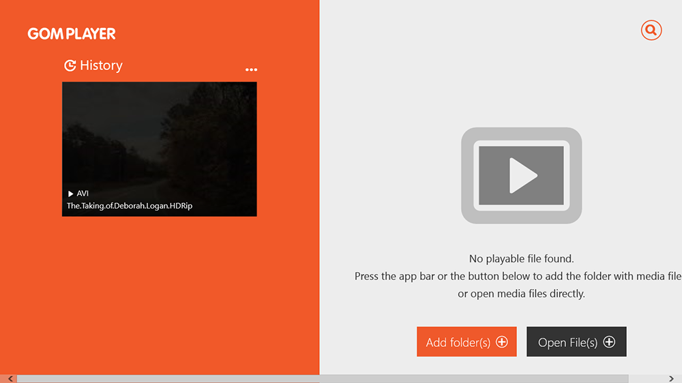Click the right scrollbar arrow
The image size is (682, 383).
coord(671,379)
